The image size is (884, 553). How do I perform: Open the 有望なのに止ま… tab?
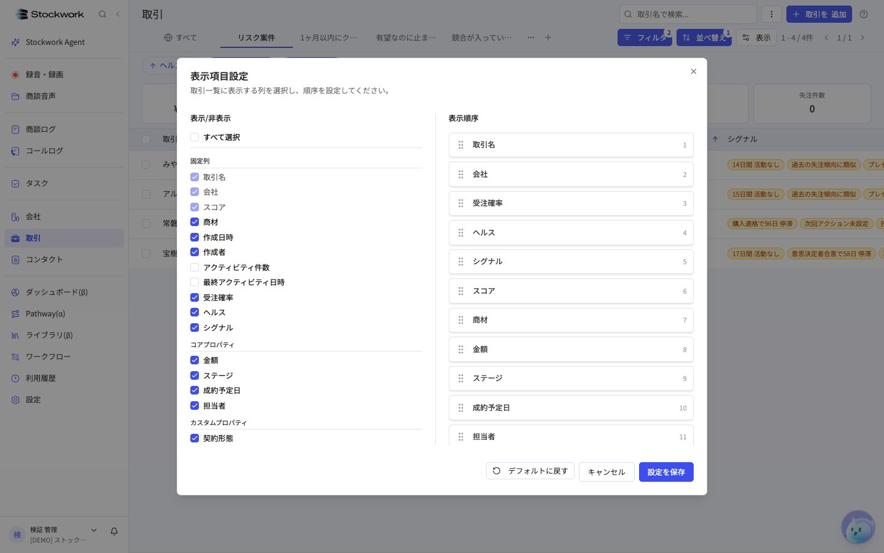406,37
